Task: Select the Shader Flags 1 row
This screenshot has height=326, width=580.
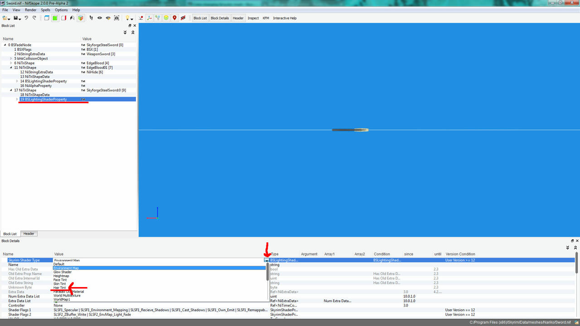Action: tap(288, 310)
